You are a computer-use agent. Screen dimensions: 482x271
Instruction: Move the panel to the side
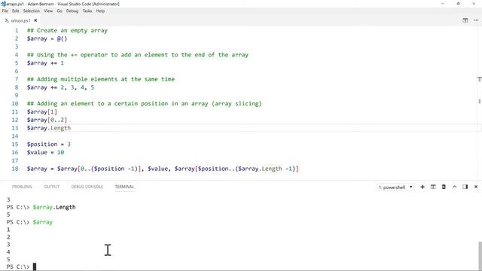point(465,187)
